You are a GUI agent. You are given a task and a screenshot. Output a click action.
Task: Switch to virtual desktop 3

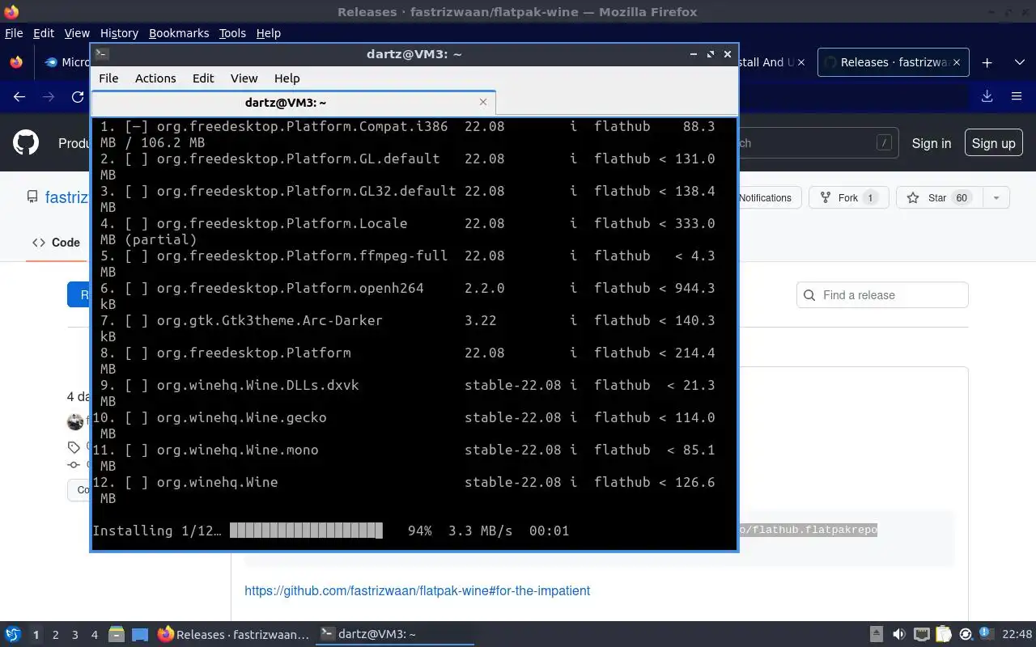75,635
